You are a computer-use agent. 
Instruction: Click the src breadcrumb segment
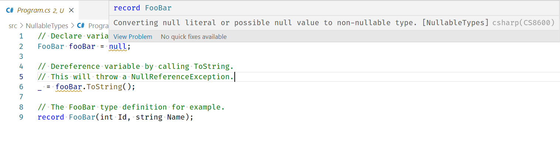(13, 26)
